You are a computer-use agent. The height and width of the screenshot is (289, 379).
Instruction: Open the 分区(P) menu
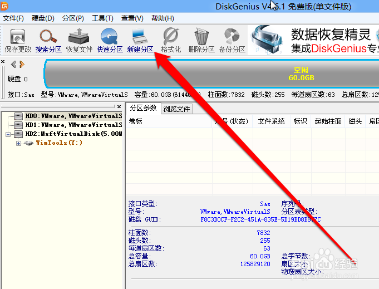pos(73,18)
